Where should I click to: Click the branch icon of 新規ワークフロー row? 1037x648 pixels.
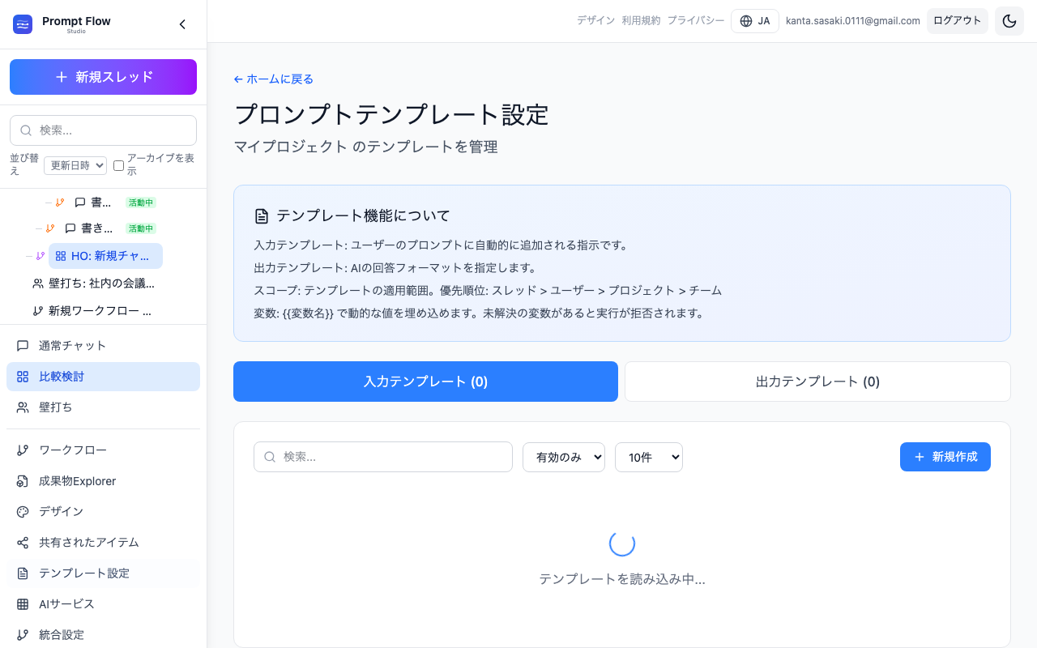pyautogui.click(x=38, y=310)
